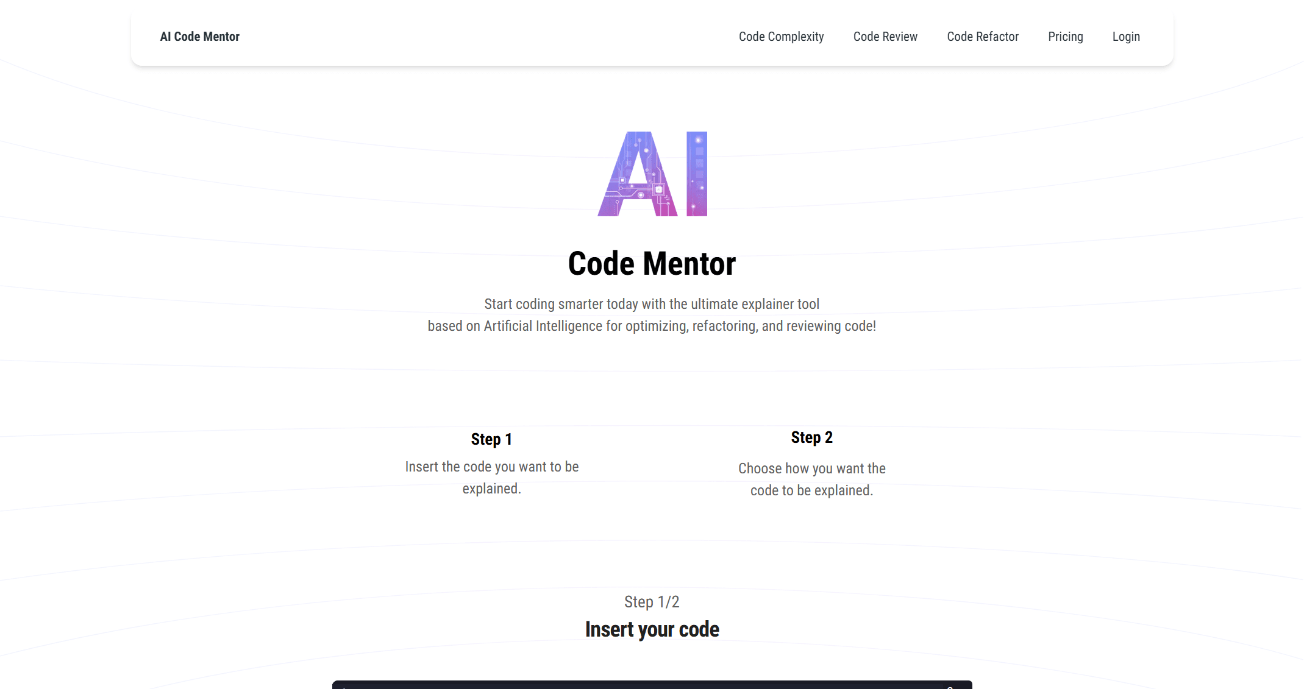This screenshot has height=689, width=1304.
Task: Open the Code Complexity page
Action: 781,37
